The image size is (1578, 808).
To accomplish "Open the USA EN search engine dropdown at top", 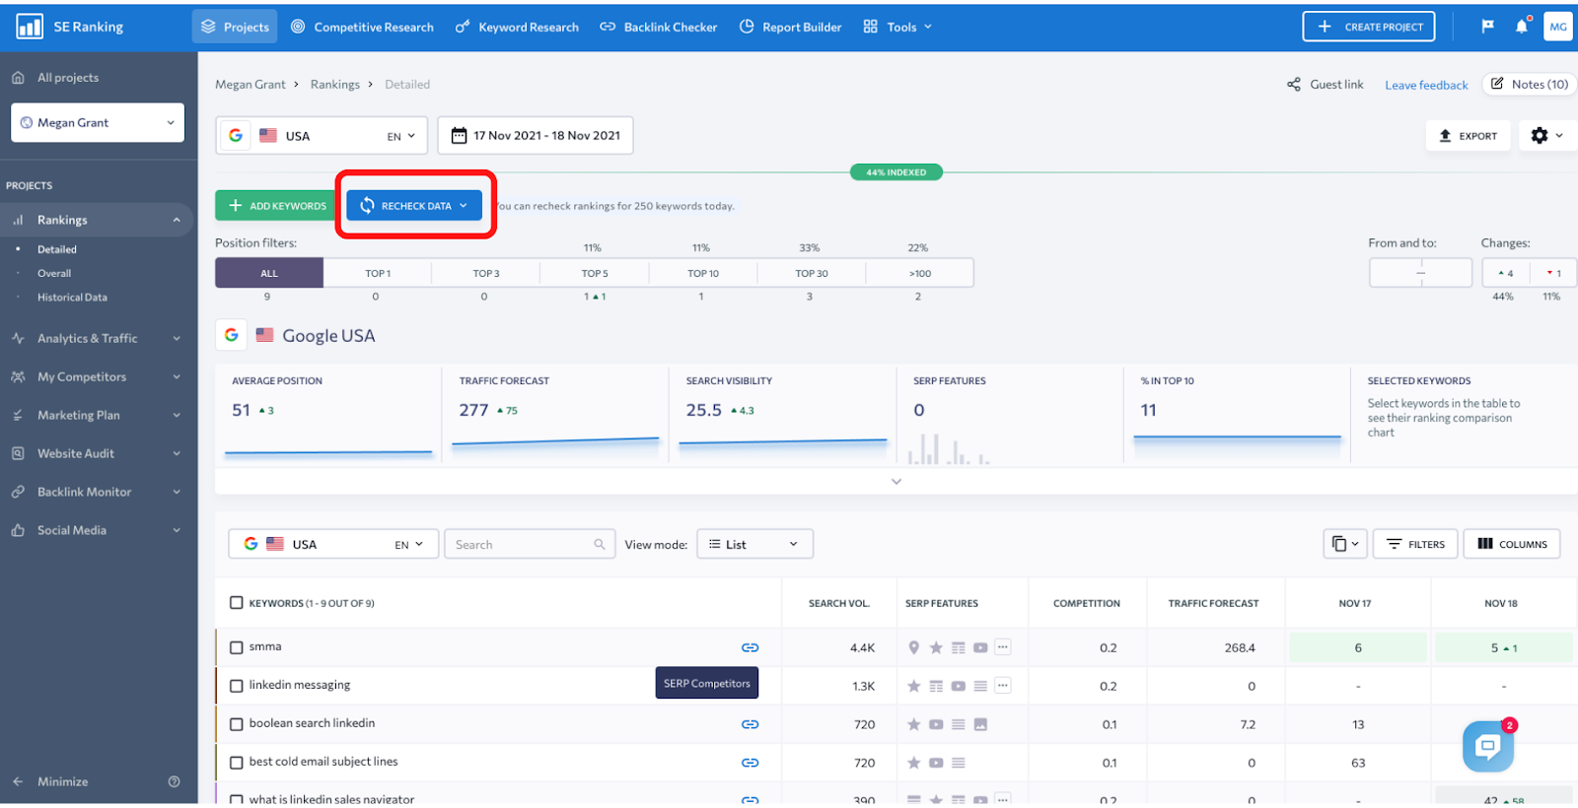I will [322, 136].
